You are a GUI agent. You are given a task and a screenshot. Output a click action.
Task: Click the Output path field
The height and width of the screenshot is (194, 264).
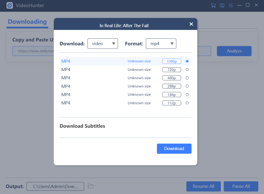point(55,186)
